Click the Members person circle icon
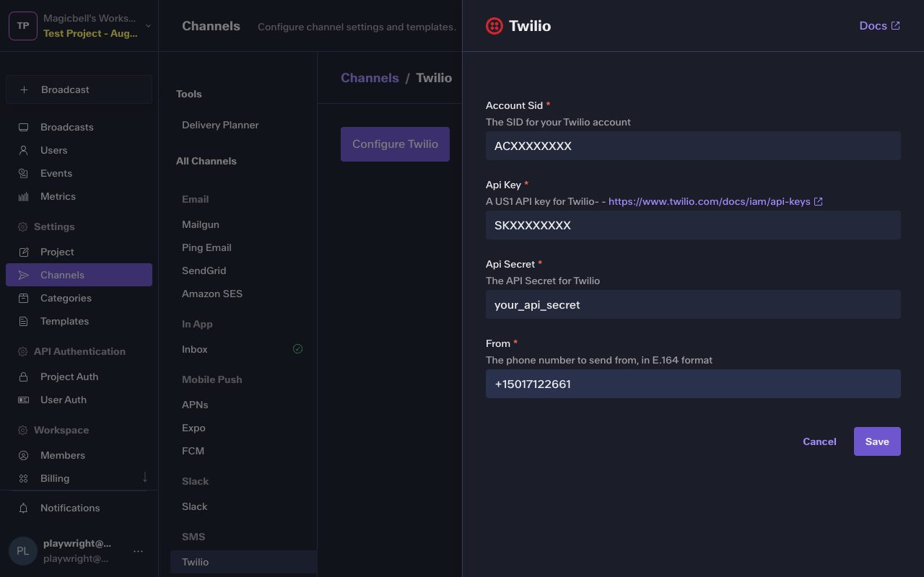 coord(23,455)
